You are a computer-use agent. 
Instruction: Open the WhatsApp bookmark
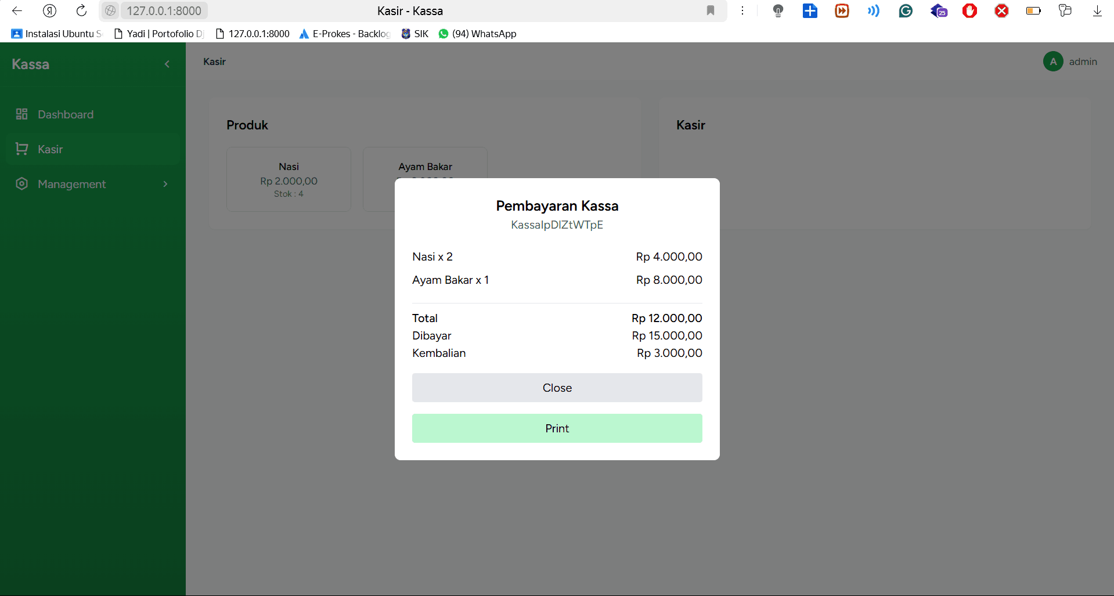(x=477, y=34)
